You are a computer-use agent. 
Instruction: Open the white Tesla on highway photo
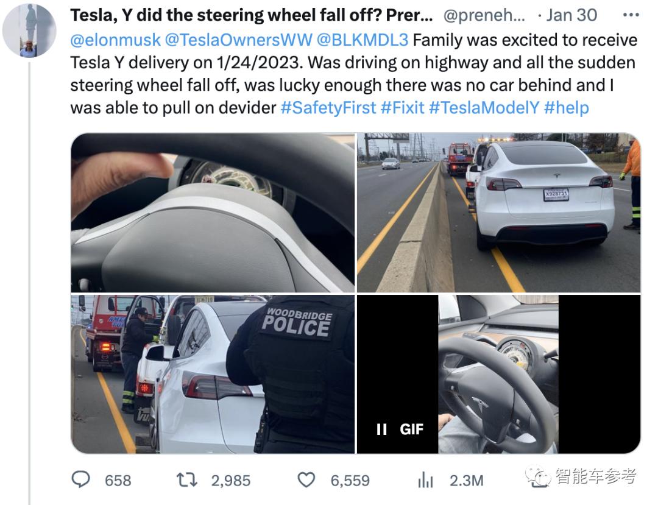coord(498,213)
